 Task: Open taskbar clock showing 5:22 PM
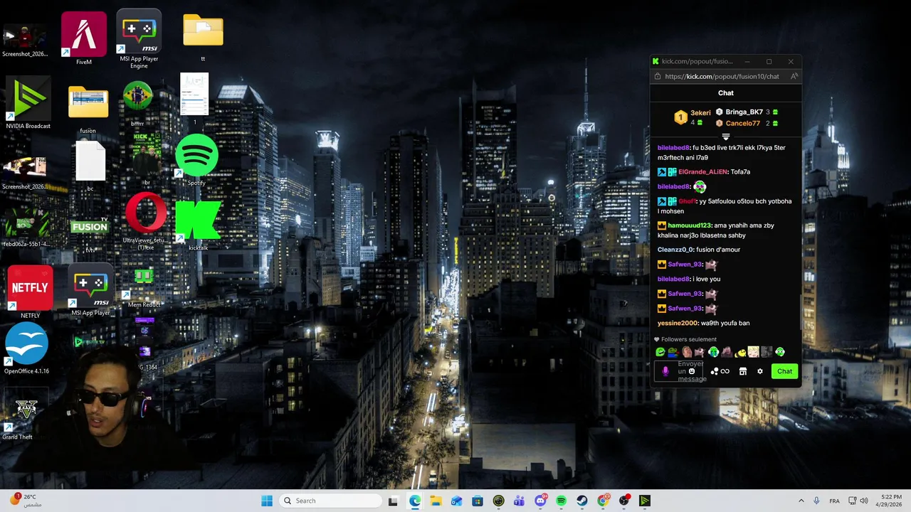click(890, 501)
